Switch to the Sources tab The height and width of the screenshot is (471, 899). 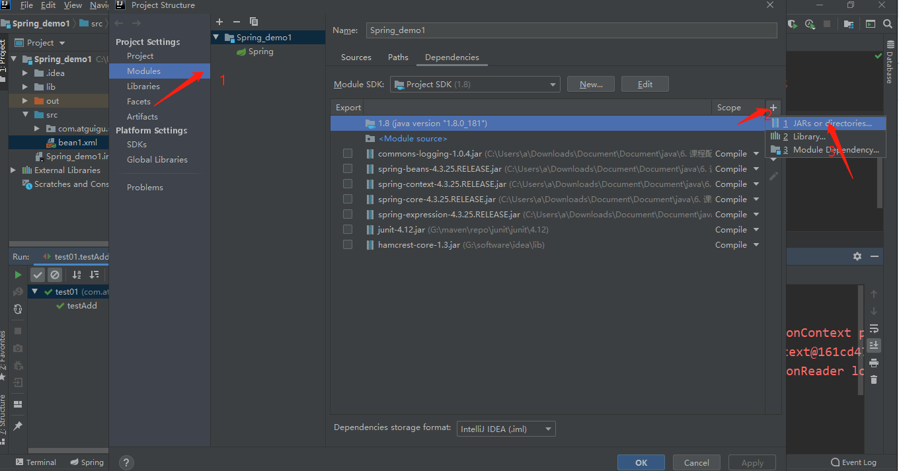[356, 57]
